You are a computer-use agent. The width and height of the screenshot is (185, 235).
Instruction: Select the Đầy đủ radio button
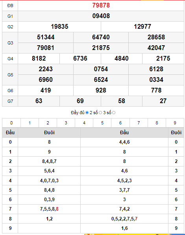coord(87,113)
